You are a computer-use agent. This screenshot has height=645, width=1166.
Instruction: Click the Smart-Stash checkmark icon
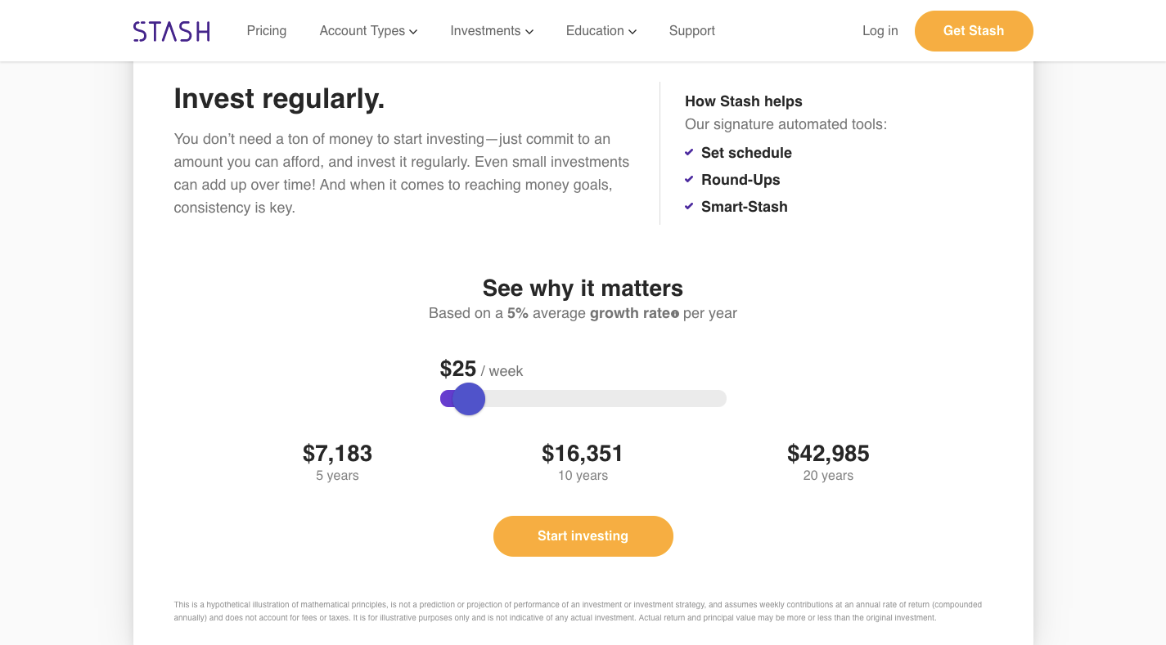689,206
